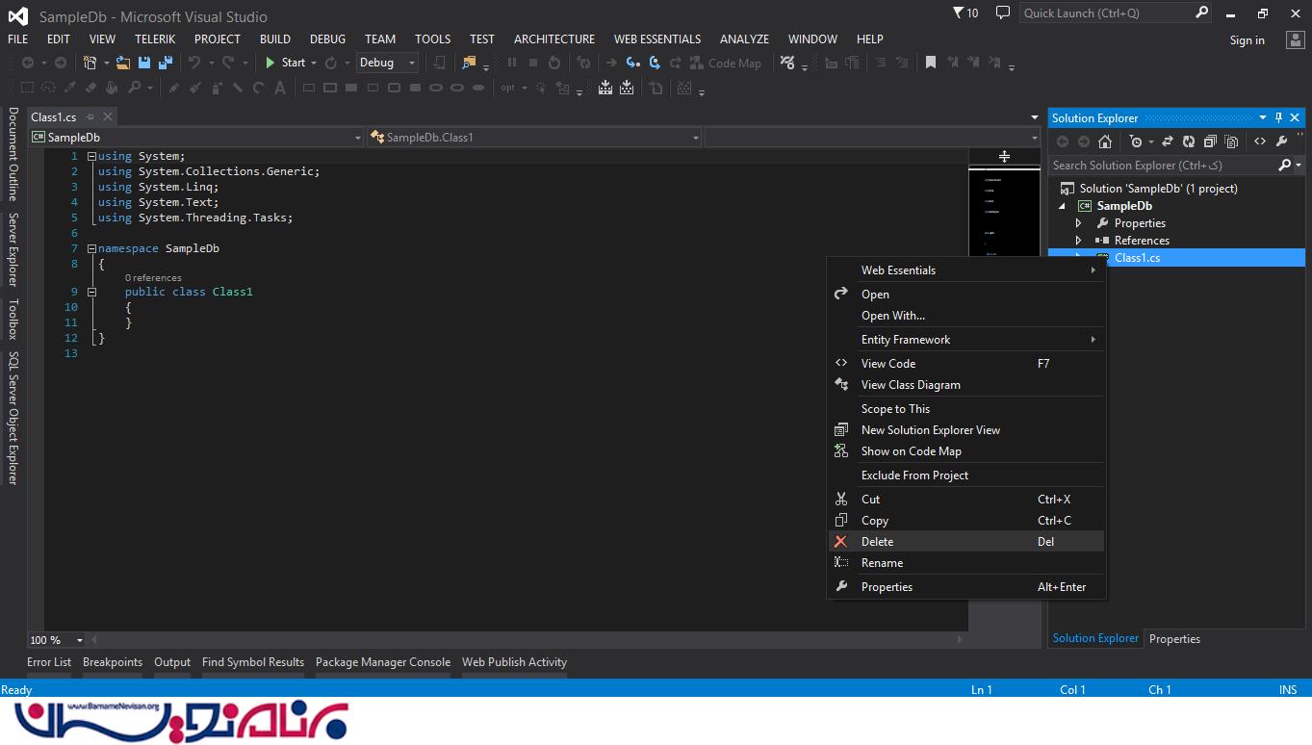Click the Save All toolbar icon

(x=166, y=63)
